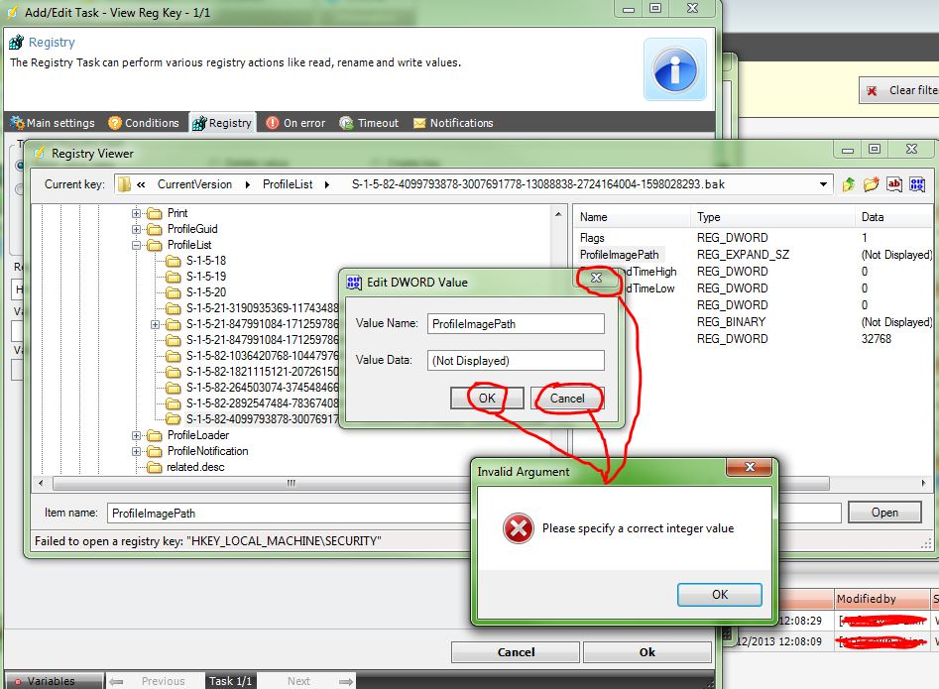The height and width of the screenshot is (689, 939).
Task: Open the On error tab
Action: tap(295, 123)
